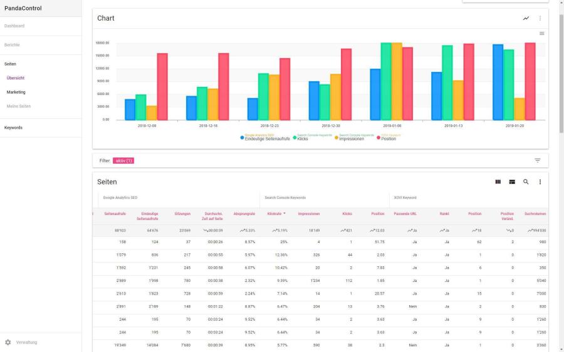Toggle Impressionen series in chart legend

(350, 138)
